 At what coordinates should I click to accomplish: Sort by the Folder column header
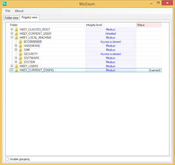coord(47,25)
